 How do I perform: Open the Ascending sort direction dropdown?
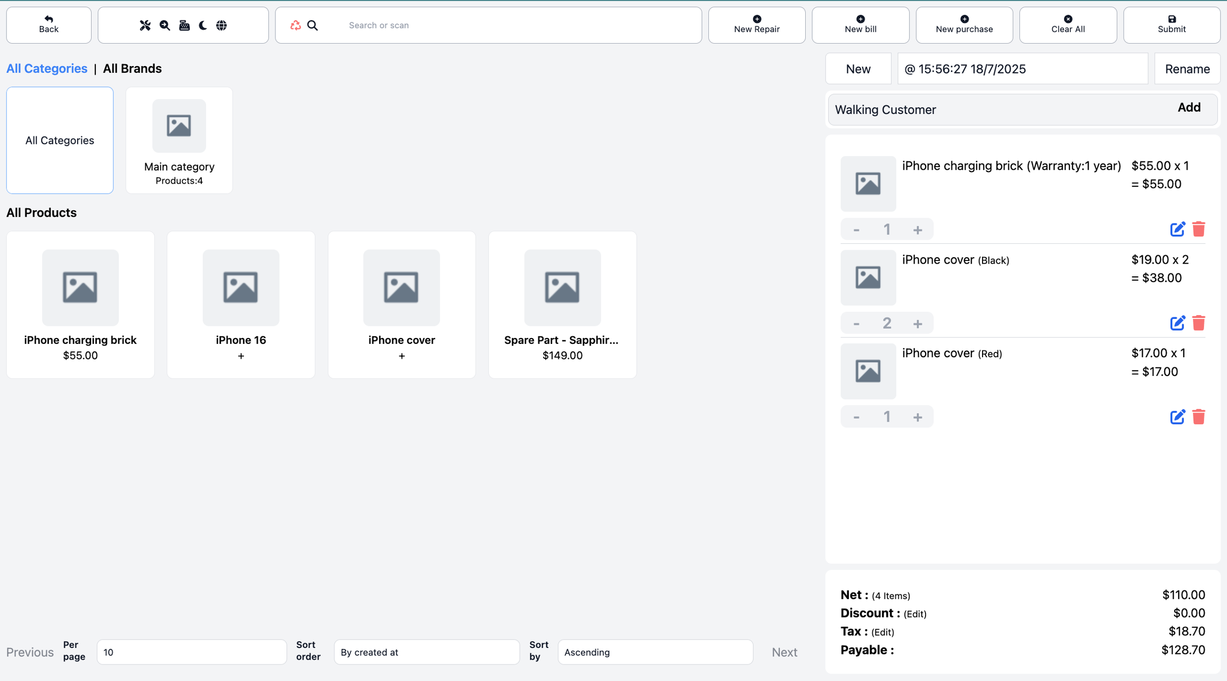coord(655,652)
